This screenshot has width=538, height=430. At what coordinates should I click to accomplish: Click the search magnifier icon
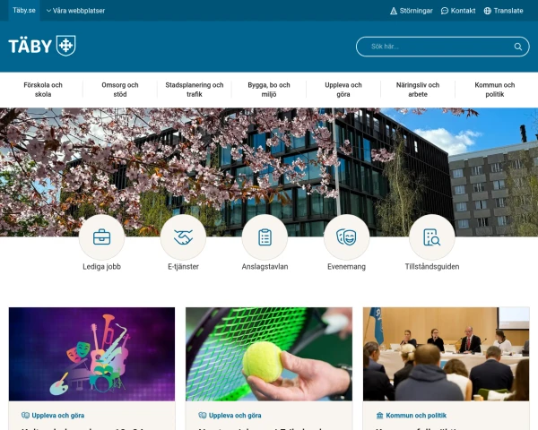tap(517, 47)
